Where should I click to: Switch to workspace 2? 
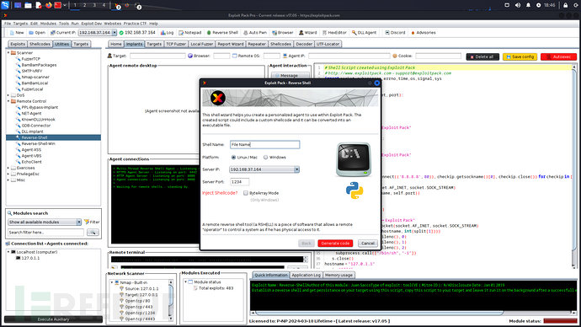point(84,5)
